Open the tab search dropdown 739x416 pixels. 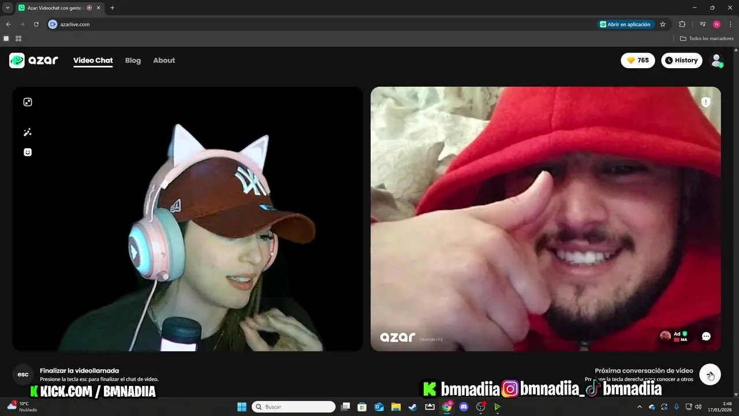pos(8,8)
